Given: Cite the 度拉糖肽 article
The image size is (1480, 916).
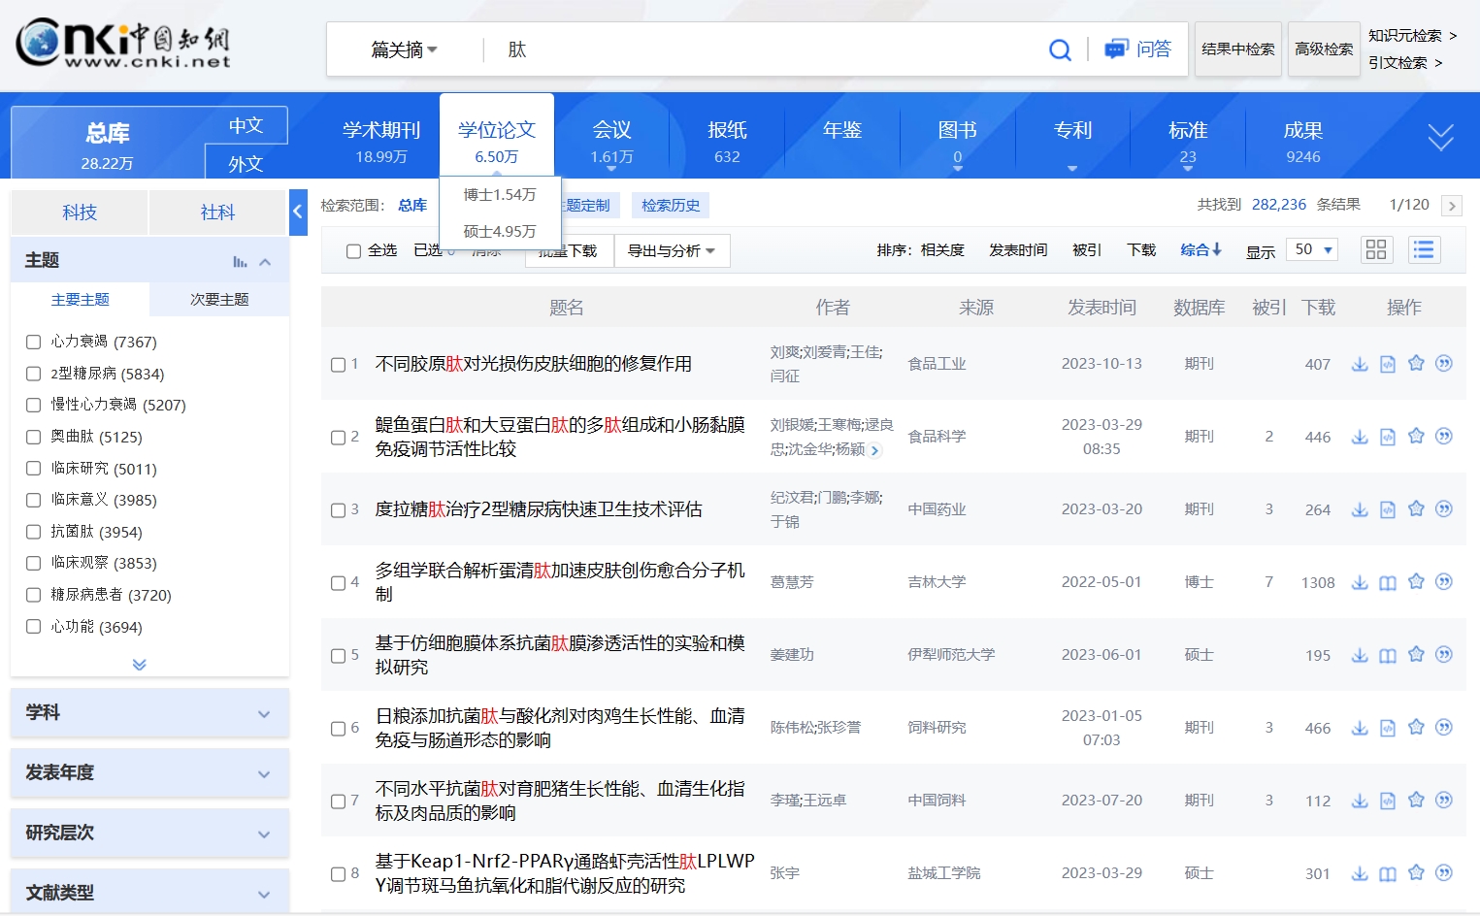Looking at the screenshot, I should 1444,508.
